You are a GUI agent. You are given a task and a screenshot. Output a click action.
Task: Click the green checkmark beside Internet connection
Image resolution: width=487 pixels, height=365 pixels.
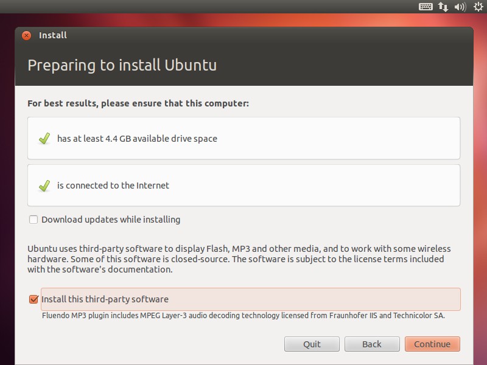[x=44, y=186]
